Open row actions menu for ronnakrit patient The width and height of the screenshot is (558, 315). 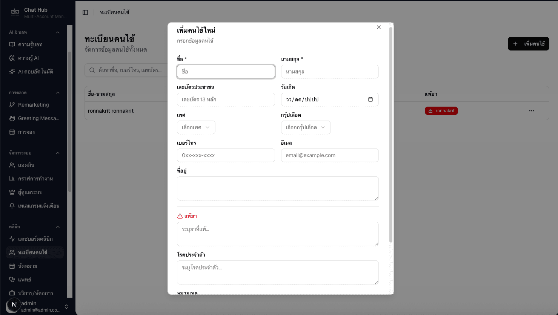pyautogui.click(x=532, y=110)
